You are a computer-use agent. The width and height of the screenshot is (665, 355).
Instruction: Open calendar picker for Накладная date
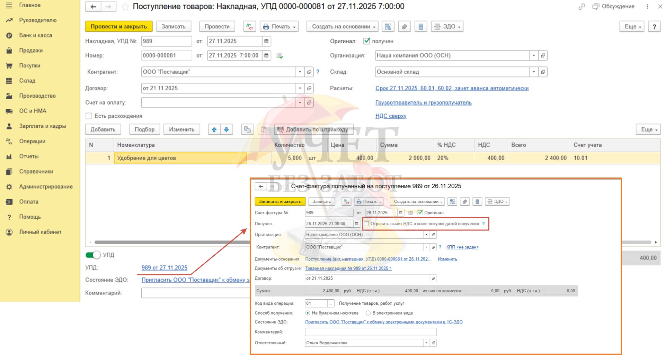(266, 41)
